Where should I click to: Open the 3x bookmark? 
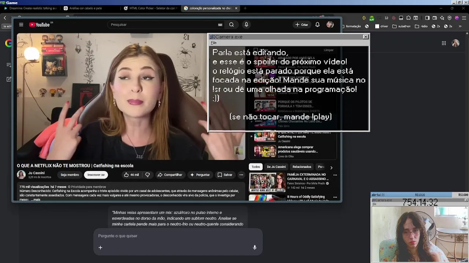pos(448,26)
